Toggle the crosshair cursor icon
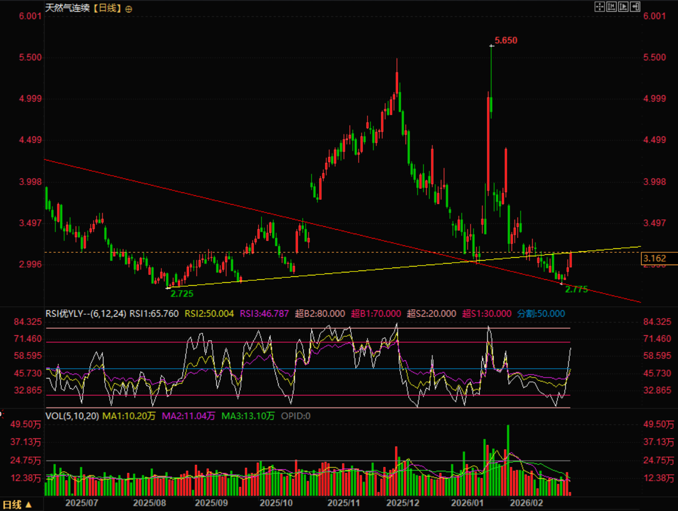 pyautogui.click(x=600, y=6)
